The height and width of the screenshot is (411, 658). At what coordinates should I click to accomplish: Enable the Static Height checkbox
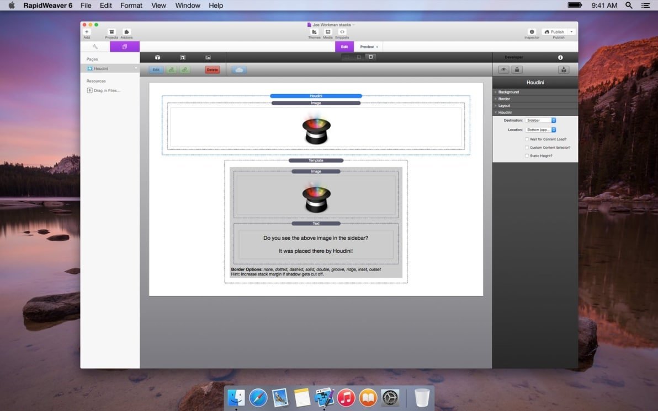[x=527, y=156]
